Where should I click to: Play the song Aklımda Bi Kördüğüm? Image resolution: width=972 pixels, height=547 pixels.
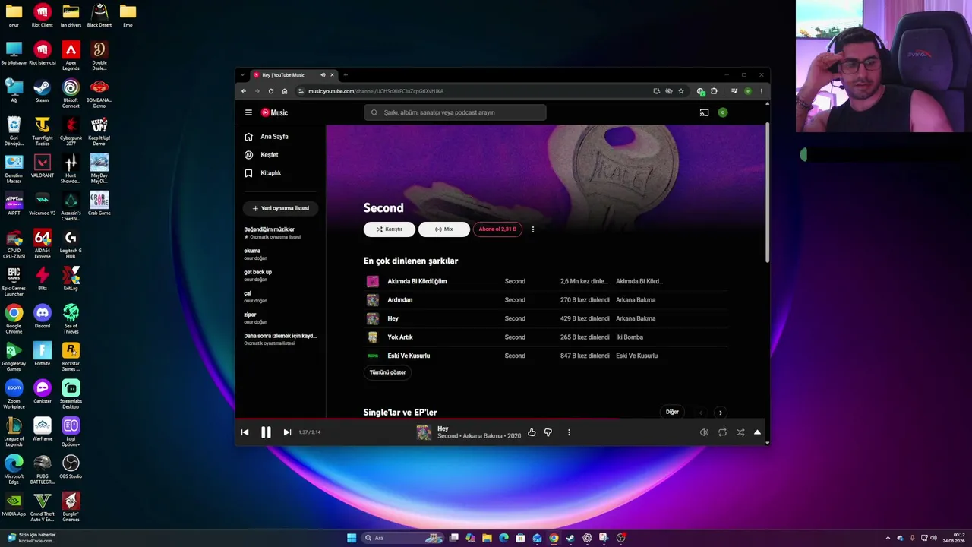[417, 281]
